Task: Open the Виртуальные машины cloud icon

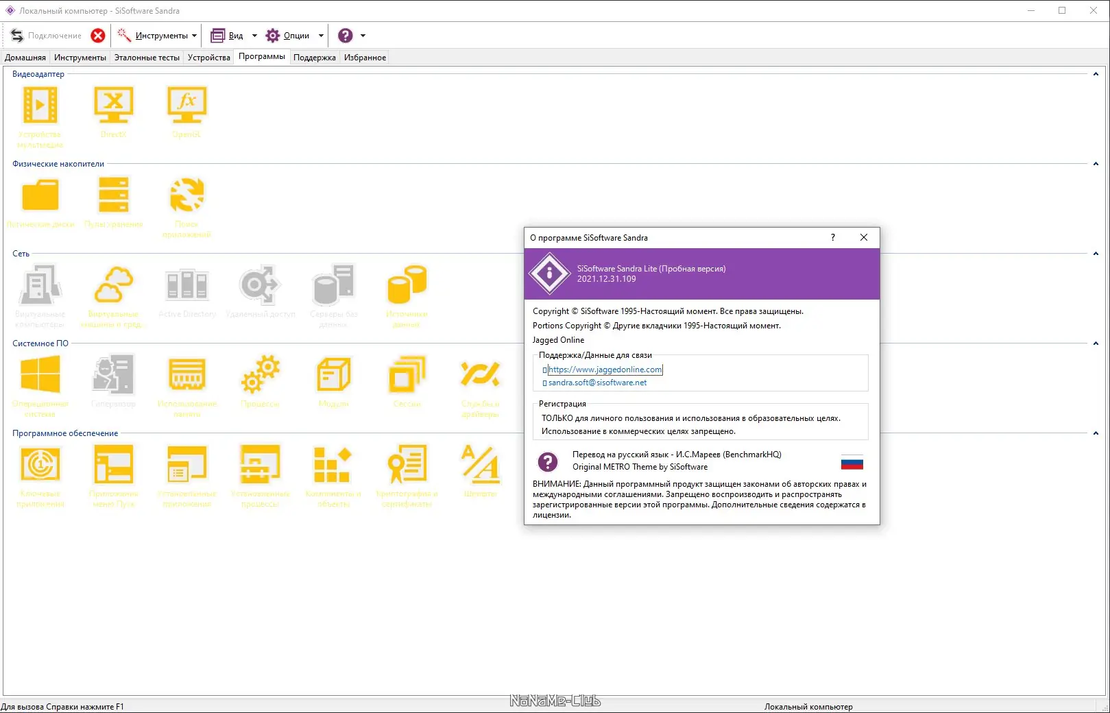Action: click(113, 285)
